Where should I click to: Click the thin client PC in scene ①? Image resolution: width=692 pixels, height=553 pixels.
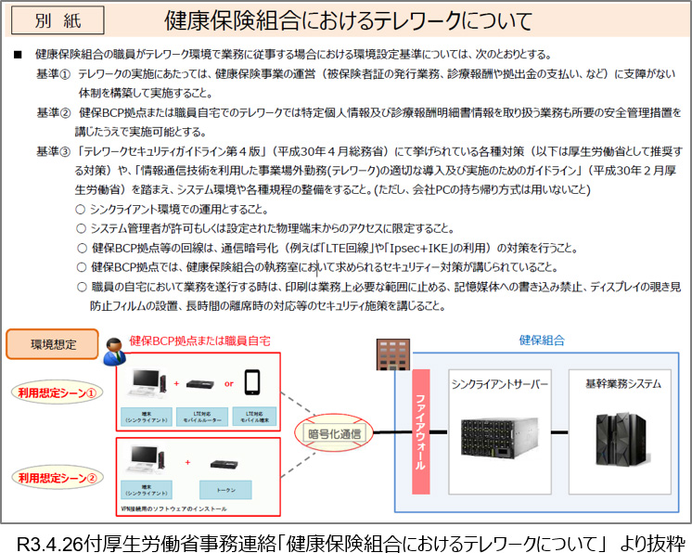(x=147, y=383)
